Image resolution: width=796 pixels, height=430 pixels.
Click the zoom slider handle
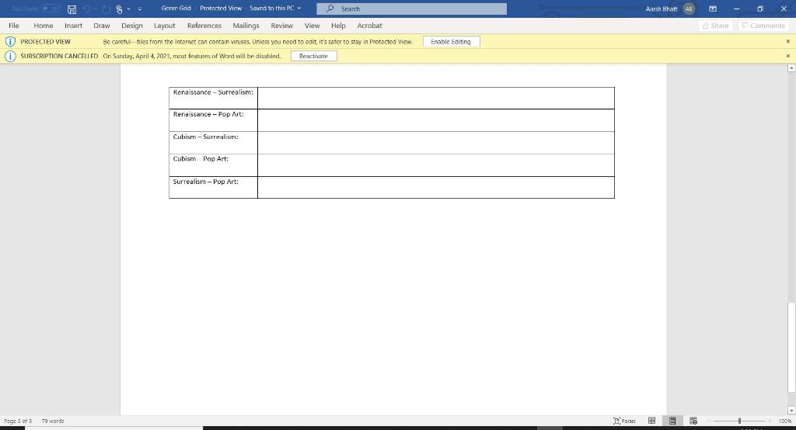tap(740, 421)
